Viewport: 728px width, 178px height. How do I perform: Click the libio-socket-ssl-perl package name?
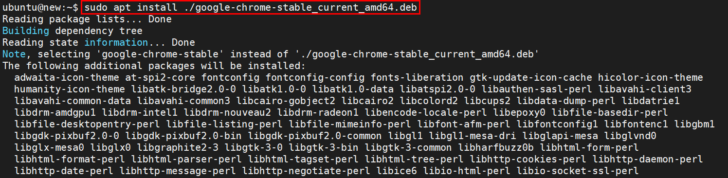(578, 171)
